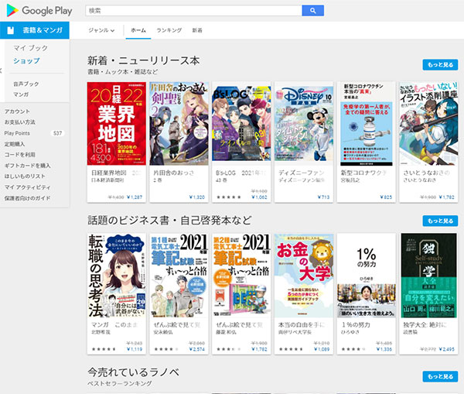Image resolution: width=464 pixels, height=394 pixels.
Task: Open the 新着・ニューリリース本 section heading
Action: 144,60
